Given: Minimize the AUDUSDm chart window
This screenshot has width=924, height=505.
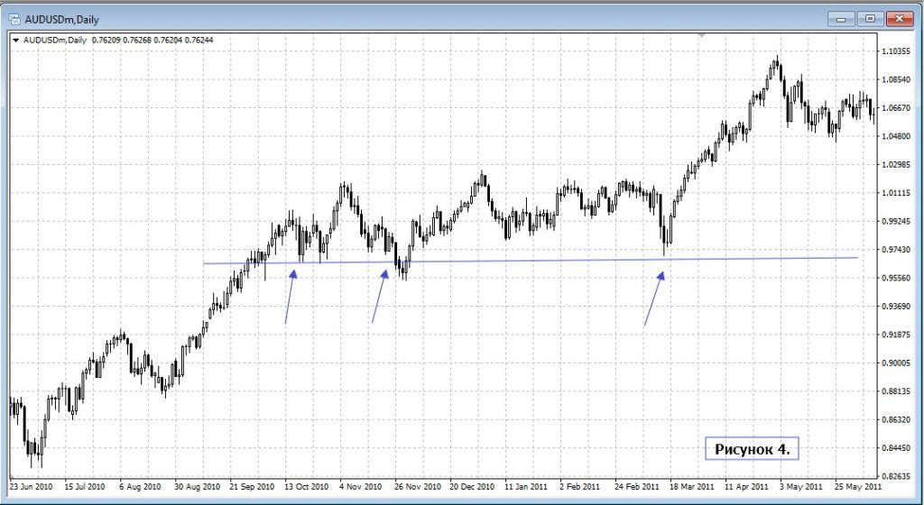Looking at the screenshot, I should pos(843,17).
